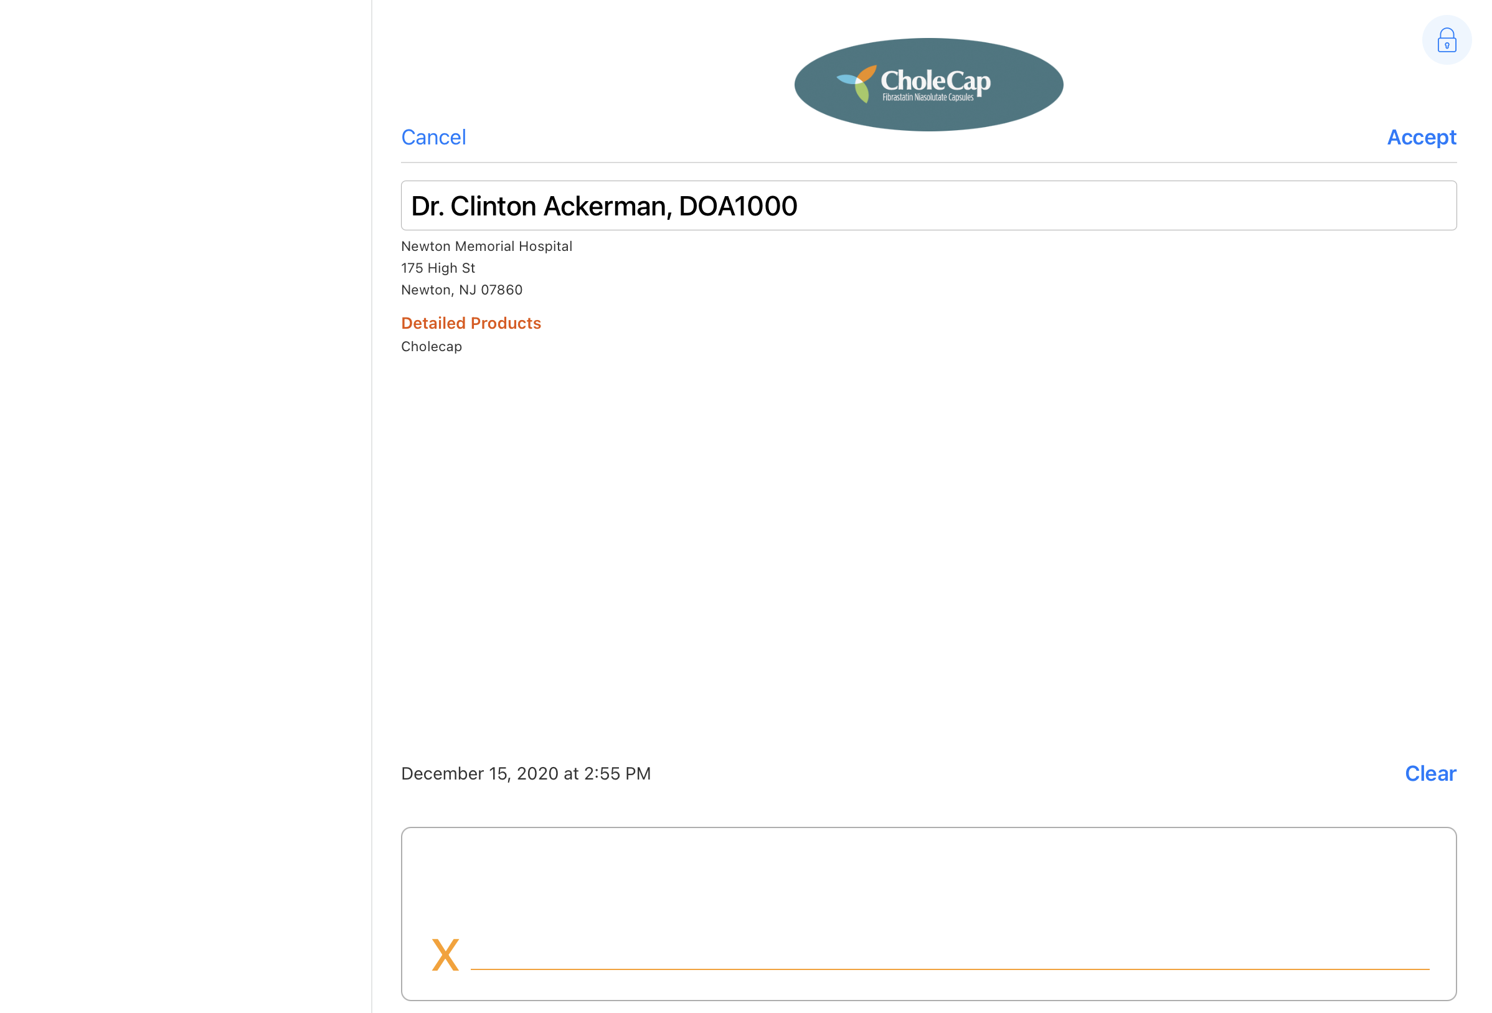The width and height of the screenshot is (1492, 1013).
Task: Click the DOA1000 identifier in name field
Action: (x=737, y=206)
